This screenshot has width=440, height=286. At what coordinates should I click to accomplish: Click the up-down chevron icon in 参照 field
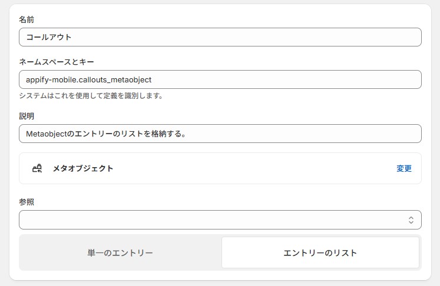click(x=411, y=220)
